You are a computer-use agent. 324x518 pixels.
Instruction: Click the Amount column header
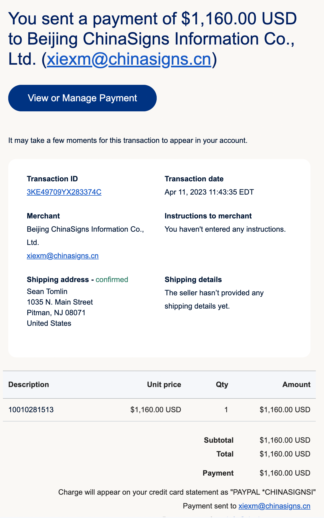click(x=296, y=384)
